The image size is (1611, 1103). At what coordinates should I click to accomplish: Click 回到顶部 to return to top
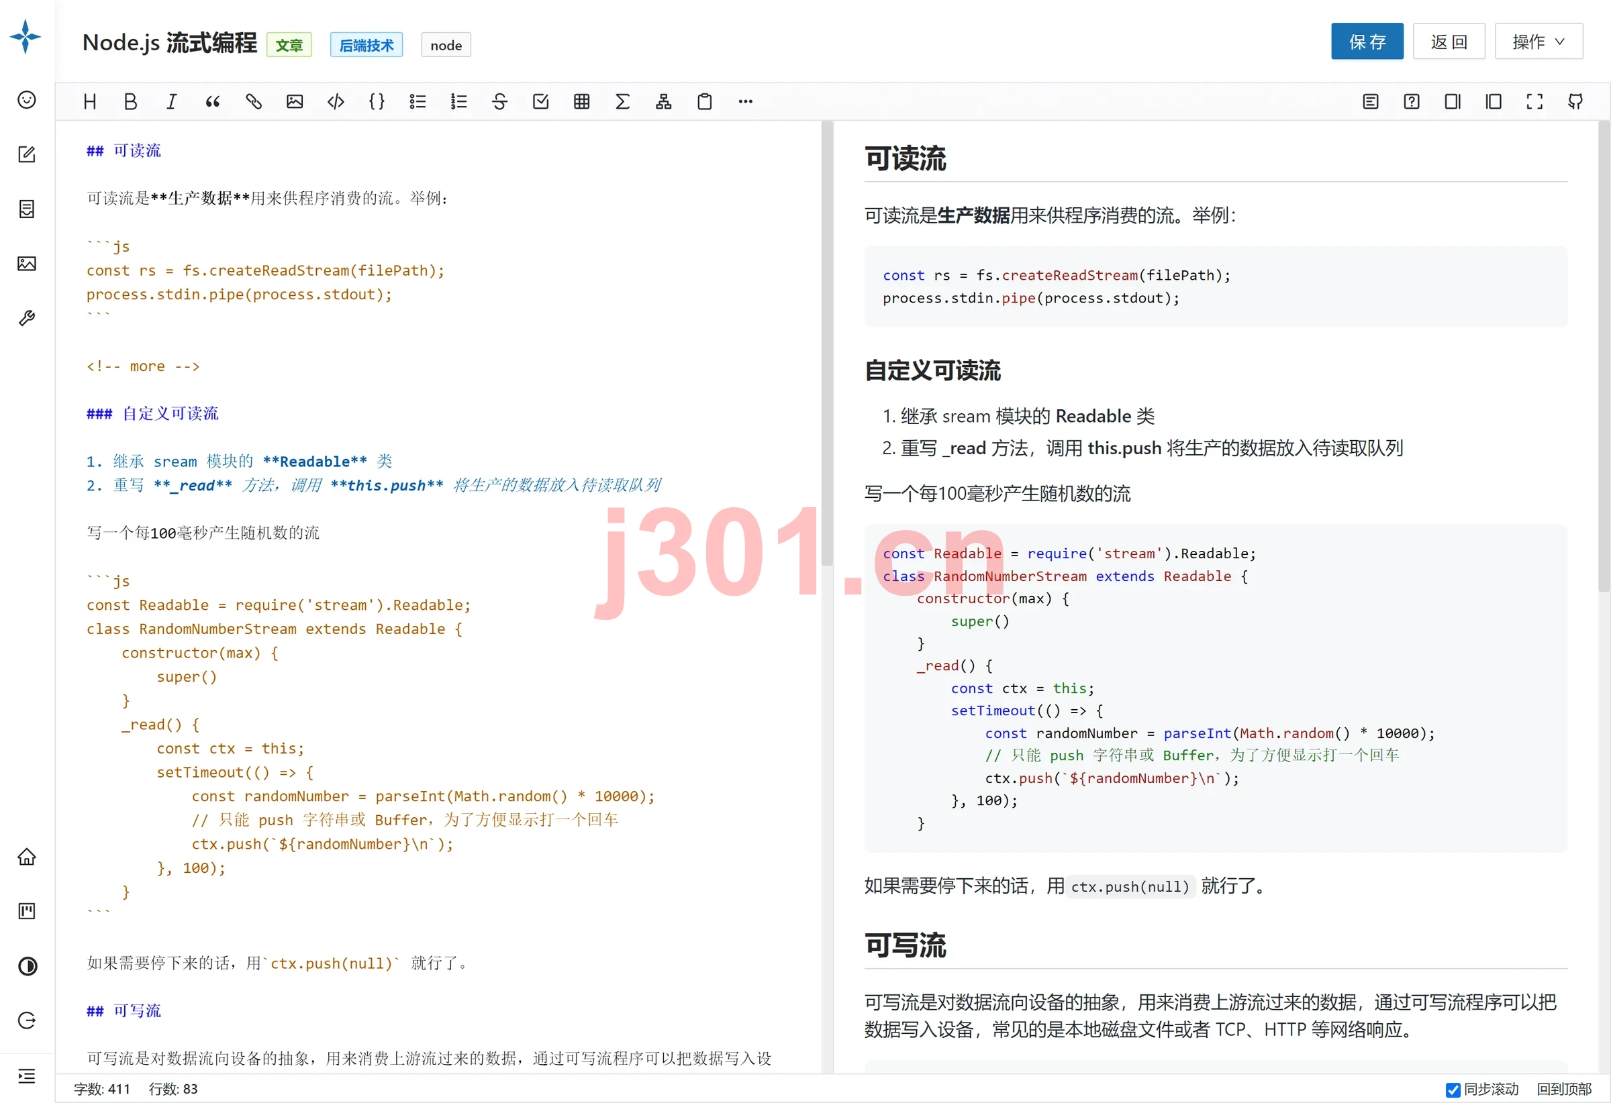point(1564,1089)
